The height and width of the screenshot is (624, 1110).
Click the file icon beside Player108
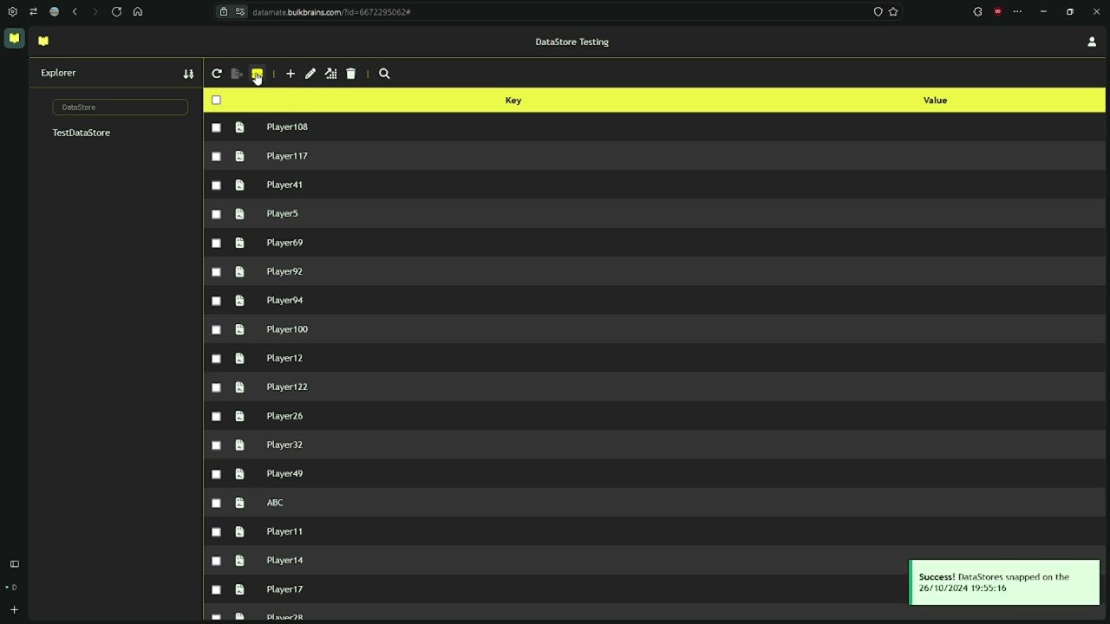pyautogui.click(x=239, y=127)
